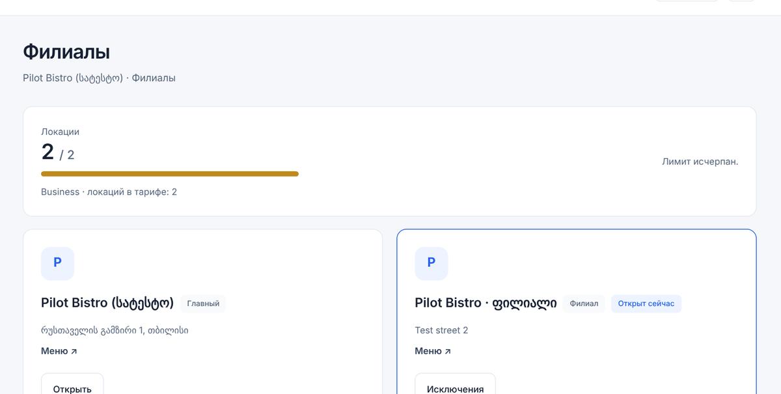Click the address Test street 2
781x394 pixels.
click(x=441, y=330)
